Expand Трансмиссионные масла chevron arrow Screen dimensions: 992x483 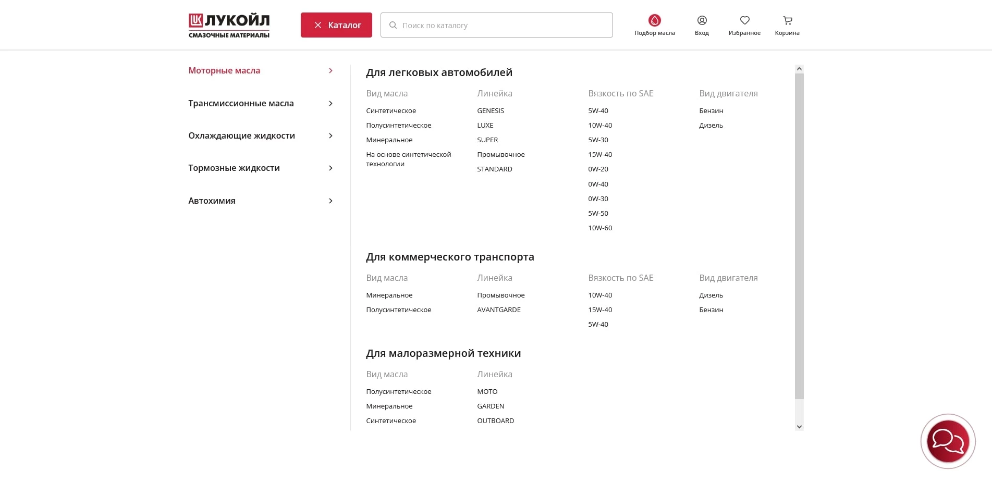[330, 103]
